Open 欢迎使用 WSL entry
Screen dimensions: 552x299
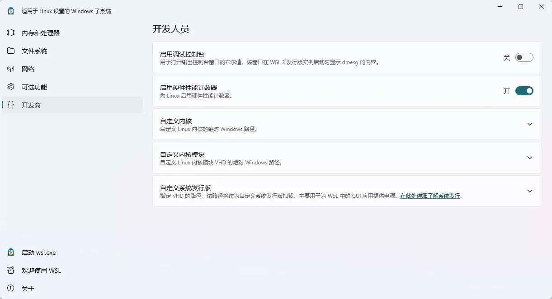pyautogui.click(x=72, y=271)
